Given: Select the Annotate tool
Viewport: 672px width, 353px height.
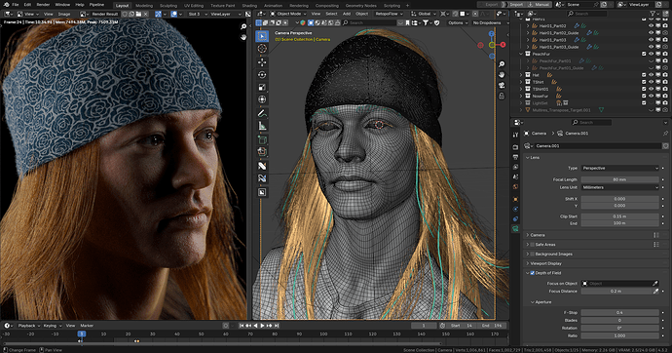Looking at the screenshot, I should point(262,114).
